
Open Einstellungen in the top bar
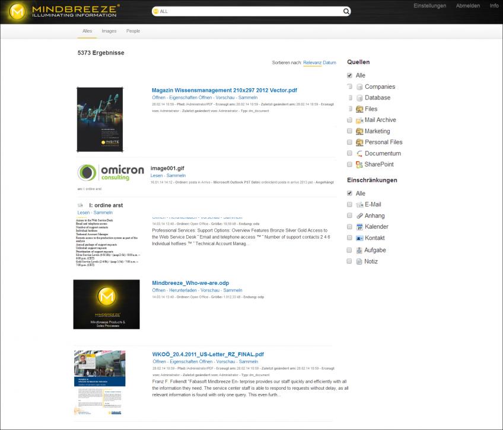pyautogui.click(x=430, y=6)
